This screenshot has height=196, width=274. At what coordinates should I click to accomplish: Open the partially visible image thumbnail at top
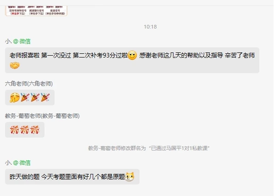point(36,11)
